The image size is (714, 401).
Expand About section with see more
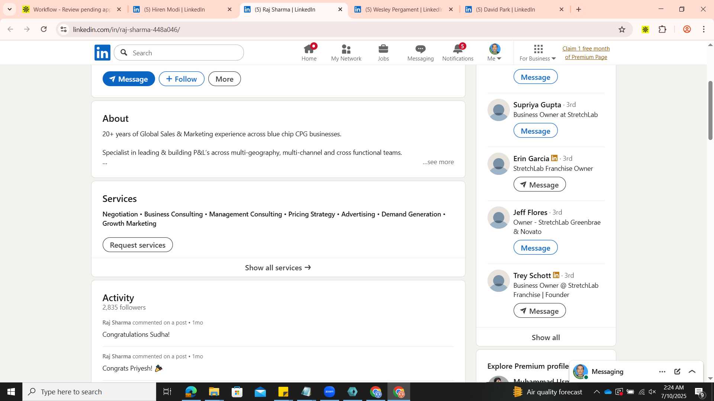click(438, 162)
